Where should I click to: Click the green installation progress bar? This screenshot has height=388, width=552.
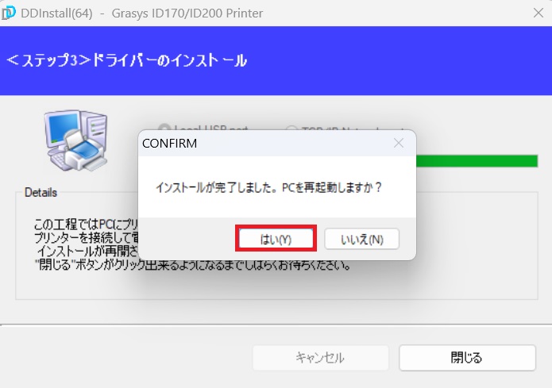pyautogui.click(x=477, y=162)
